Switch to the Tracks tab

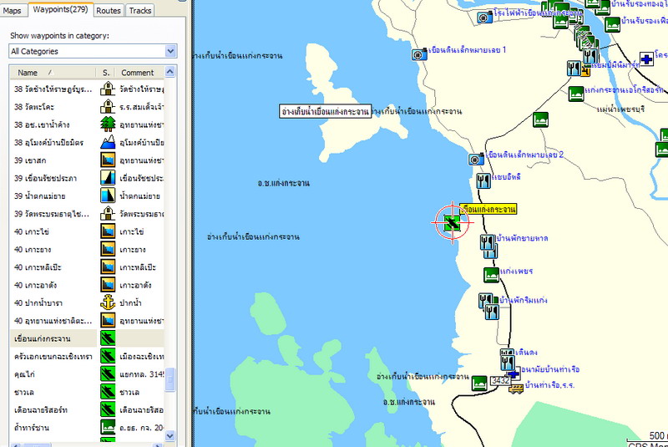140,11
